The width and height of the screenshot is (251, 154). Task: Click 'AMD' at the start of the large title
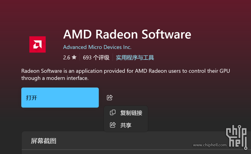point(77,34)
